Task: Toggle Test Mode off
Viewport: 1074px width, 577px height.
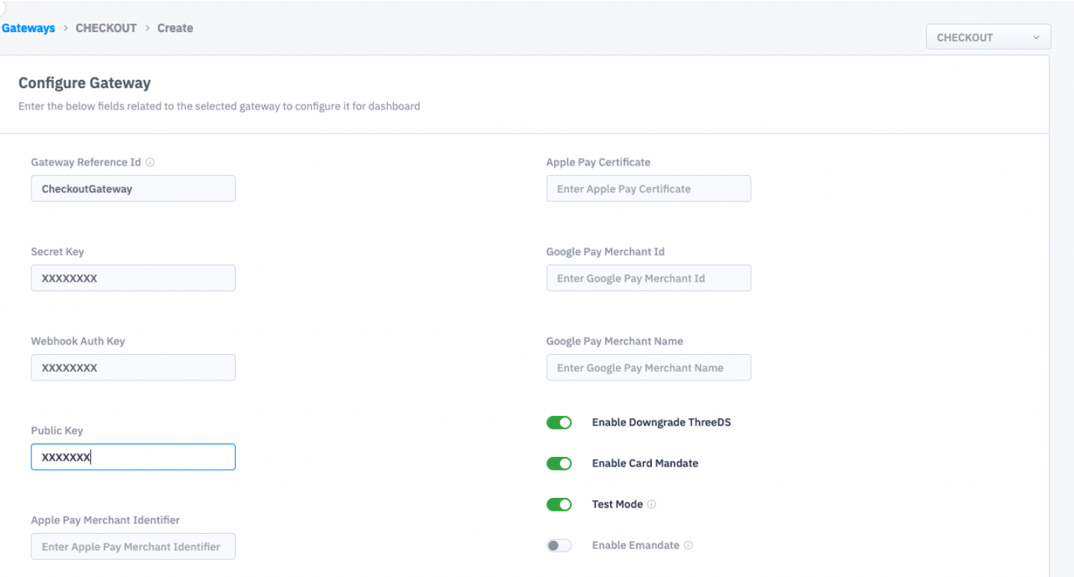Action: point(559,505)
